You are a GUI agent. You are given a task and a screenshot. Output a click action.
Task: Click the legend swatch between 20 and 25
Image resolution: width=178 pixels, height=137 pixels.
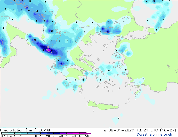tap(50, 133)
